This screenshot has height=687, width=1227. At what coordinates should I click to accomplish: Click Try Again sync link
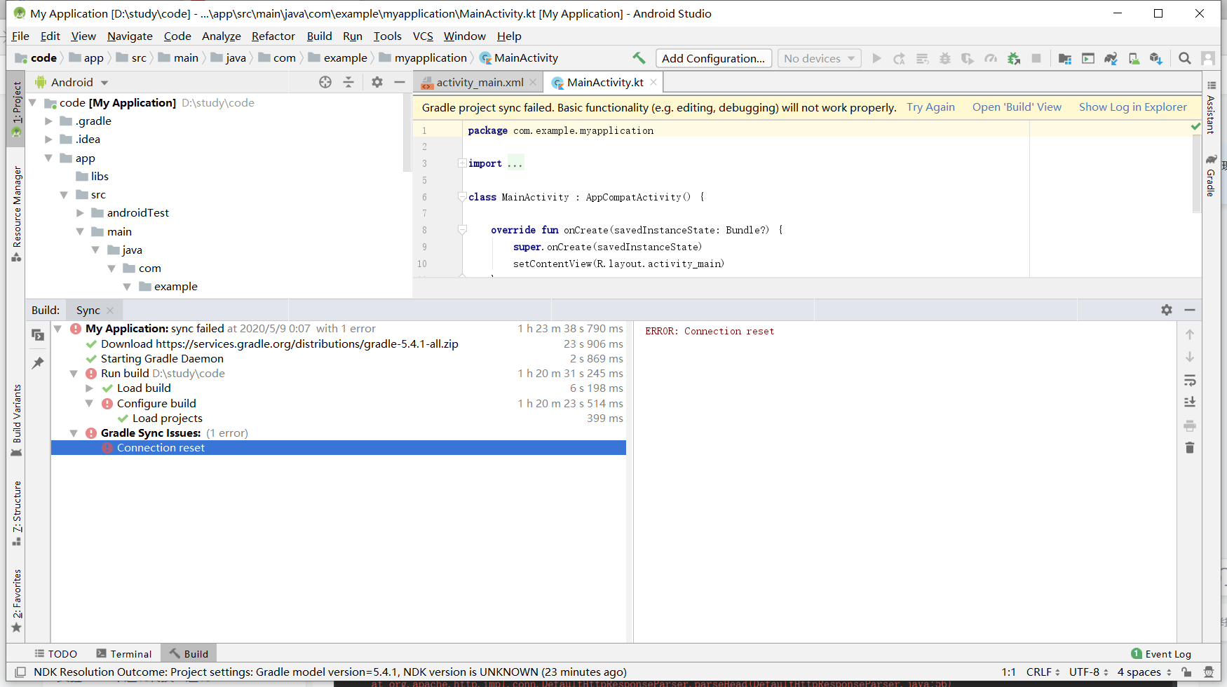click(x=930, y=107)
